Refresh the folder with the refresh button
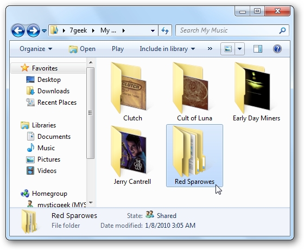Viewport: 304px width, 250px height. (x=165, y=30)
